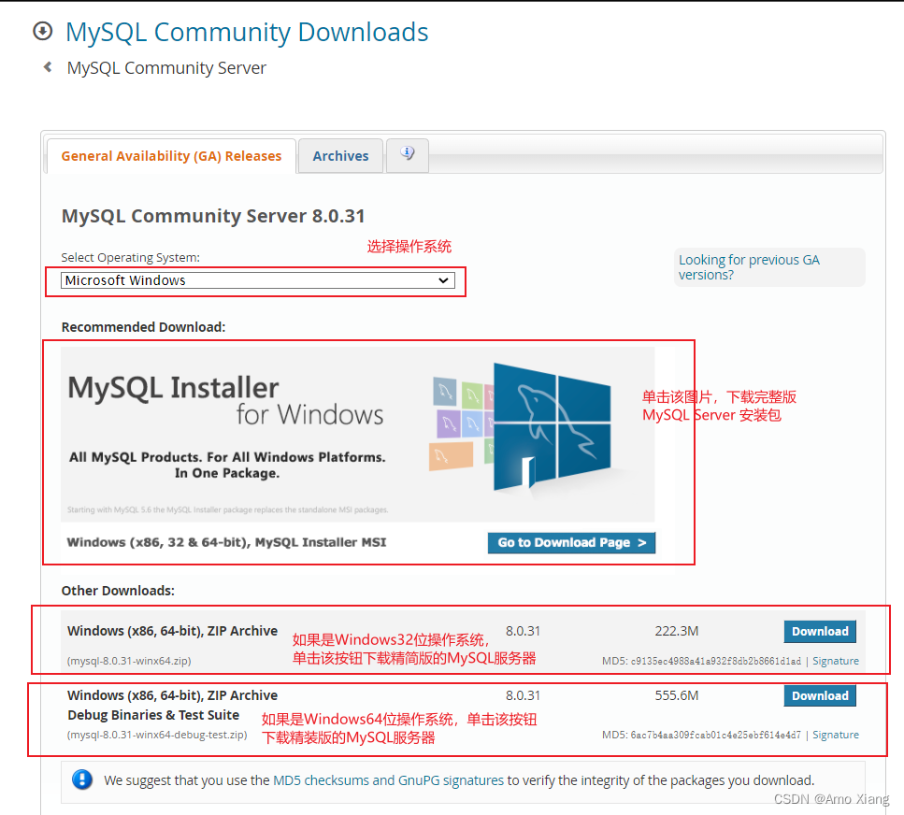
Task: Switch to General Availability (GA) Releases tab
Action: 171,156
